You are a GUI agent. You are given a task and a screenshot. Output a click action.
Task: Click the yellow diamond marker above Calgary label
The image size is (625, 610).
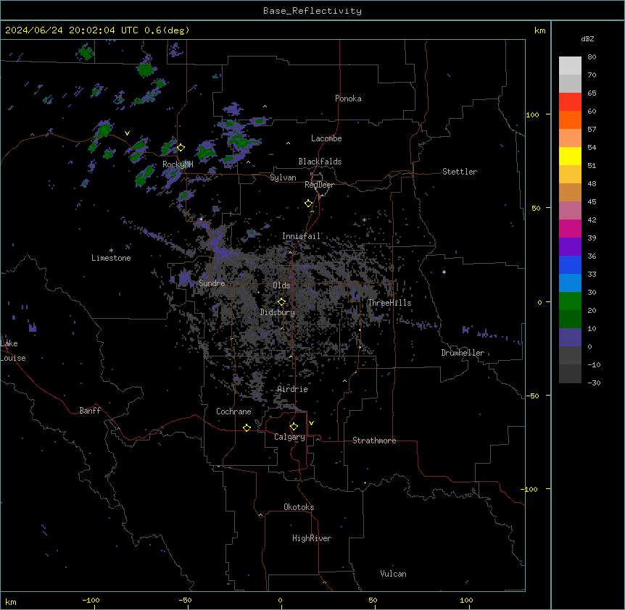294,427
